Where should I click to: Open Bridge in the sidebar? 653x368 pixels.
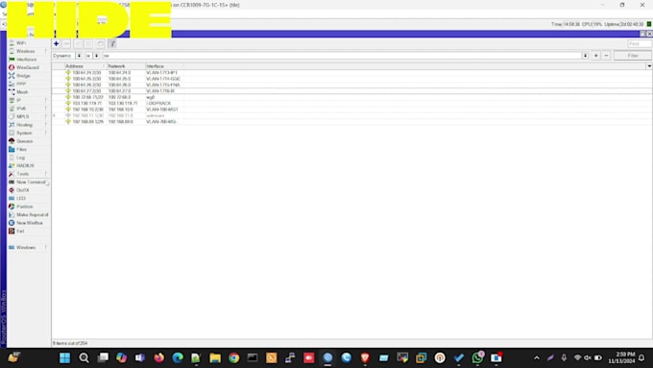point(23,76)
